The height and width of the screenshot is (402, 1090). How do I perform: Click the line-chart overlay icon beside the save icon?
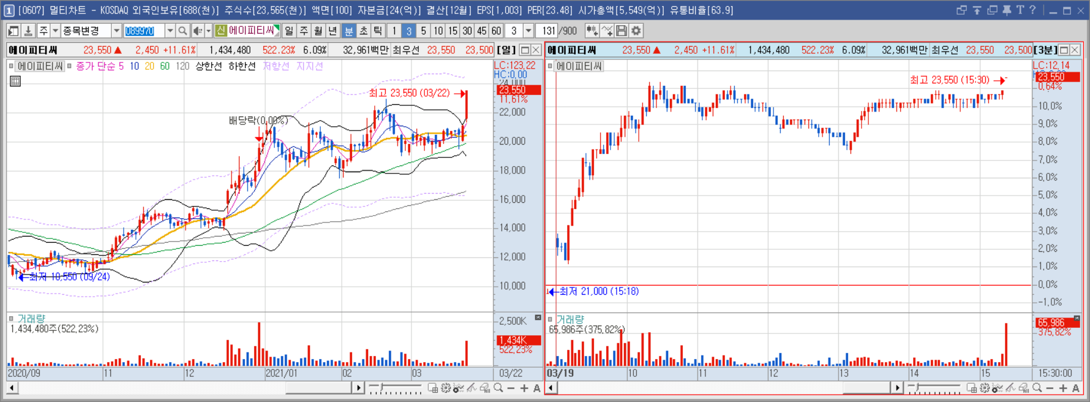[607, 31]
